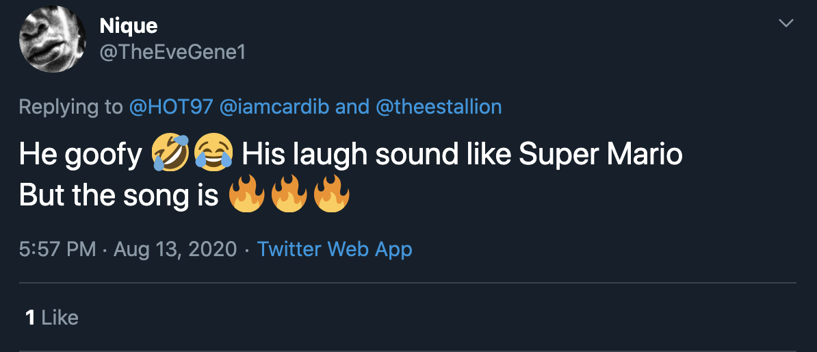Viewport: 817px width, 352px height.
Task: Click the 5:57 PM timestamp
Action: pos(57,249)
